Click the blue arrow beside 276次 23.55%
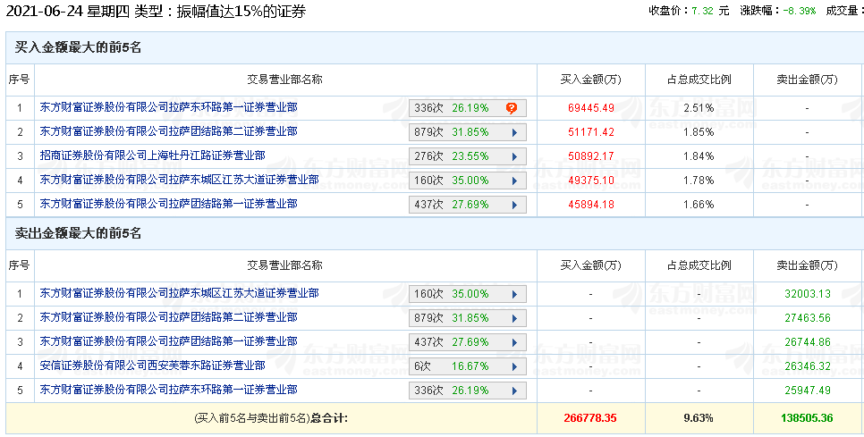 tap(514, 156)
